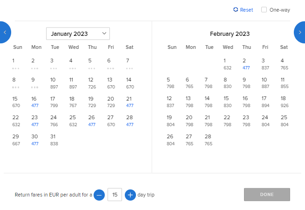Screen dimensions: 305x210
Task: Enable the One-way checkbox
Action: [264, 10]
